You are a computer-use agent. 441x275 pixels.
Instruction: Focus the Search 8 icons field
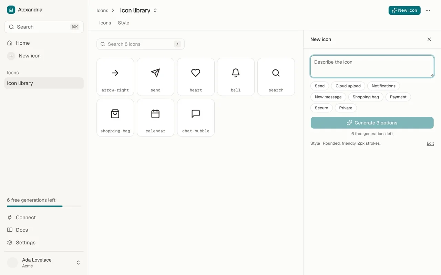(x=141, y=44)
